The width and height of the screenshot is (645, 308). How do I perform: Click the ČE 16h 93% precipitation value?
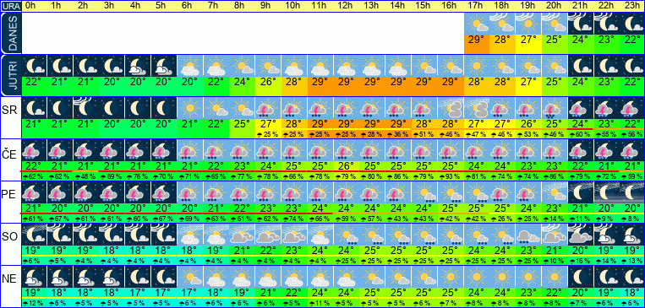coord(451,176)
